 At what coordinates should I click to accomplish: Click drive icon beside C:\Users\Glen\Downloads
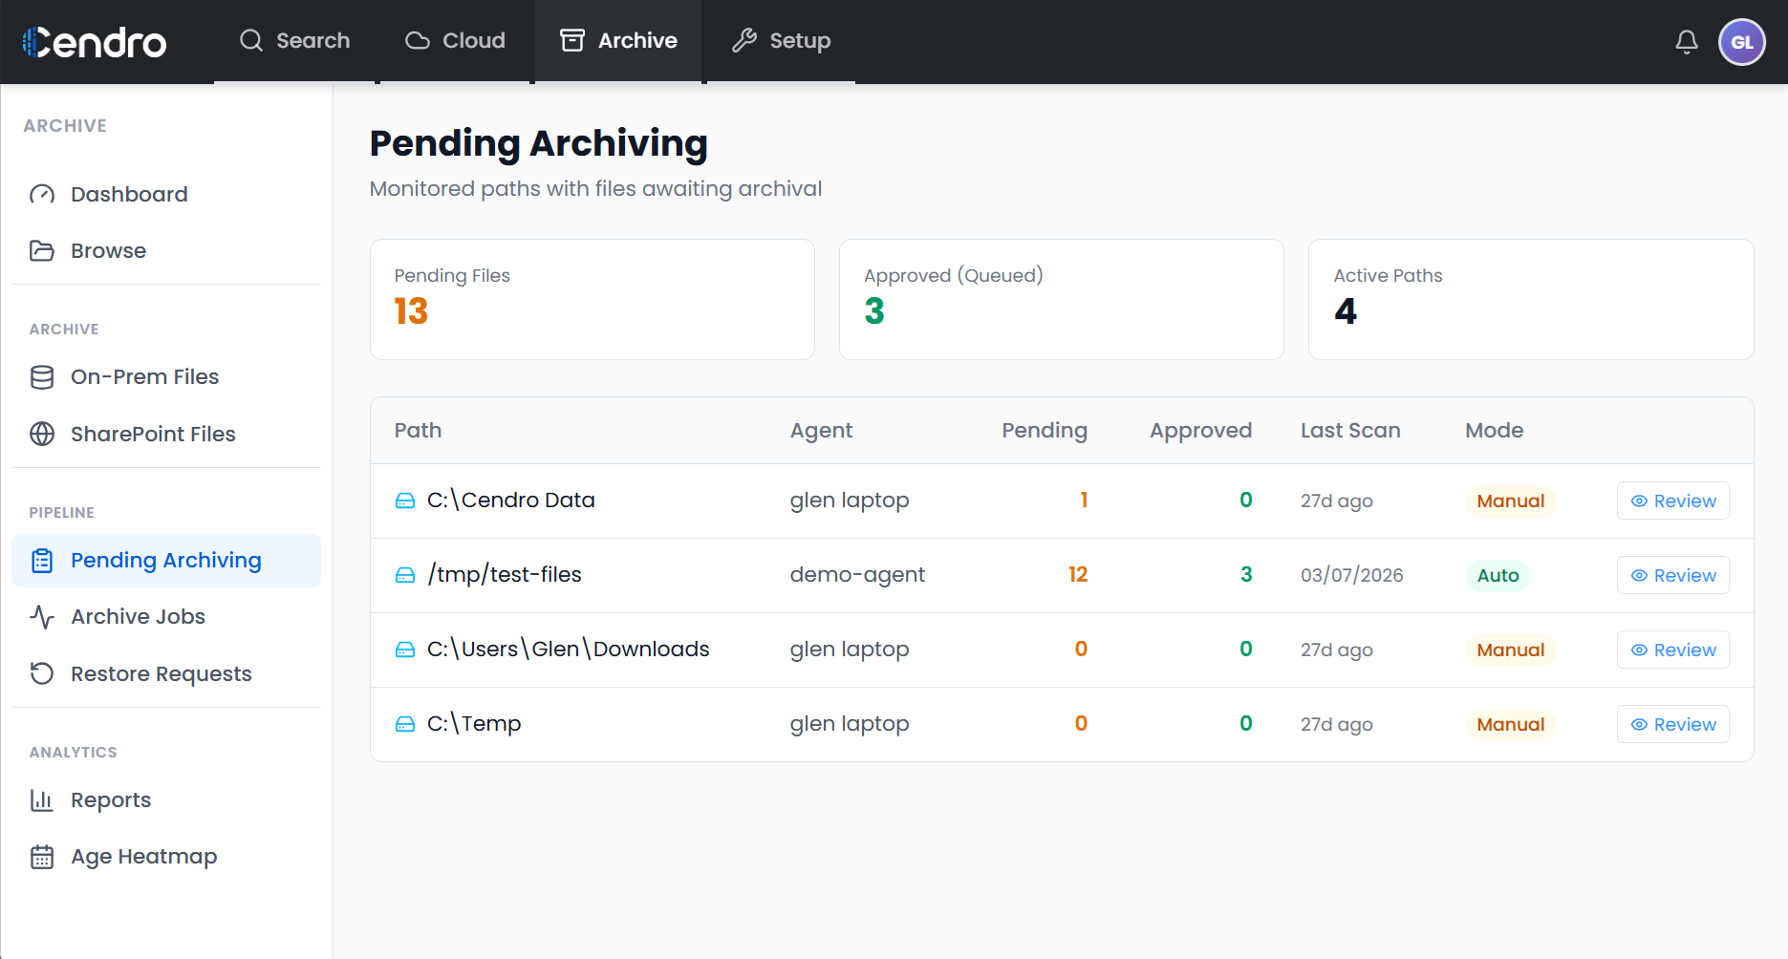tap(405, 650)
